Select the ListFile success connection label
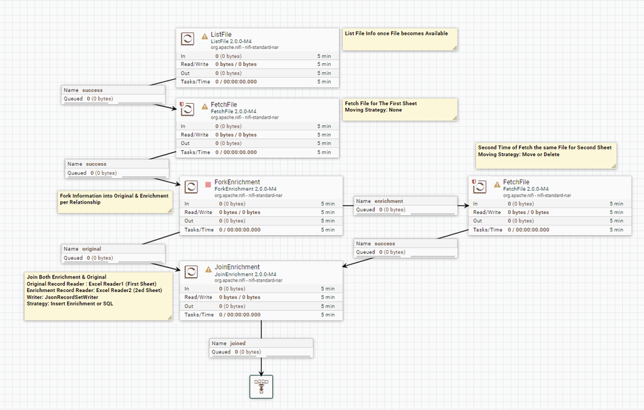The width and height of the screenshot is (644, 410). [114, 94]
